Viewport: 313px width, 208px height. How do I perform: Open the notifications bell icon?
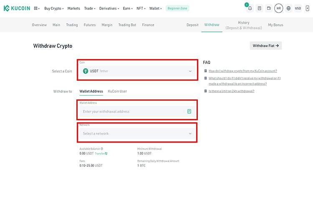250,8
